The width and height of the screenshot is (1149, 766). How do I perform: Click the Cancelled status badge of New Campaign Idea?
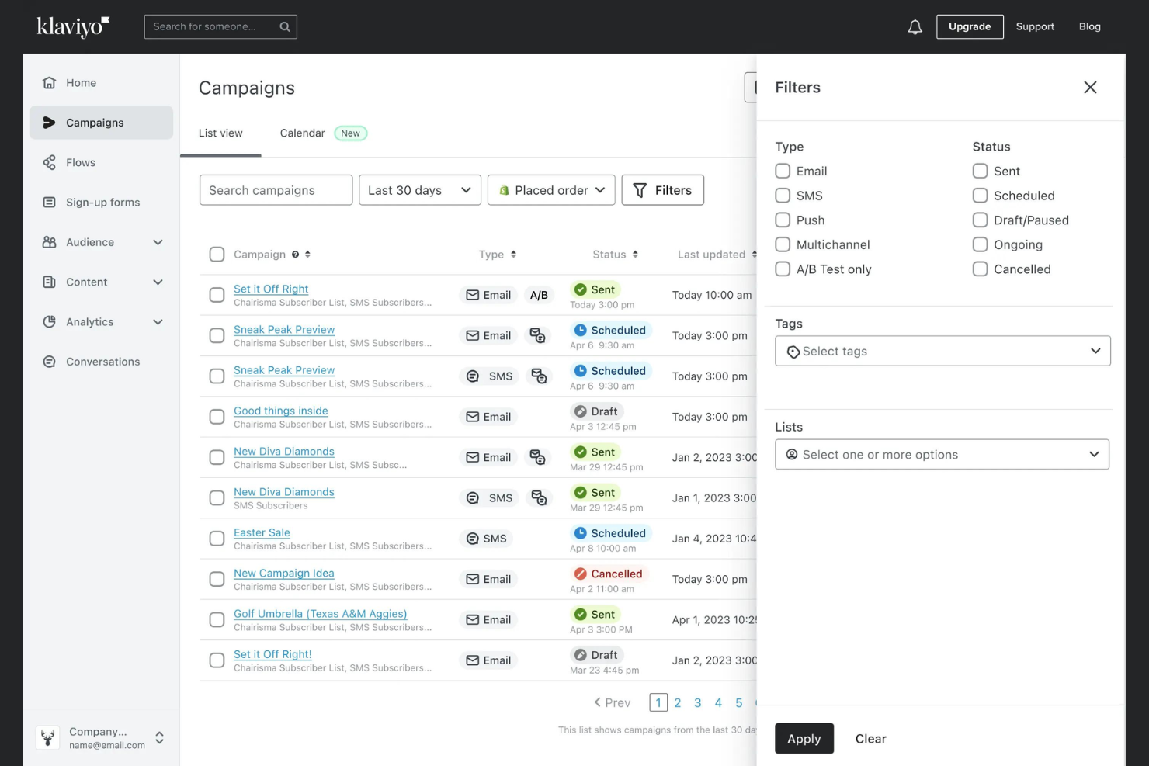coord(609,574)
